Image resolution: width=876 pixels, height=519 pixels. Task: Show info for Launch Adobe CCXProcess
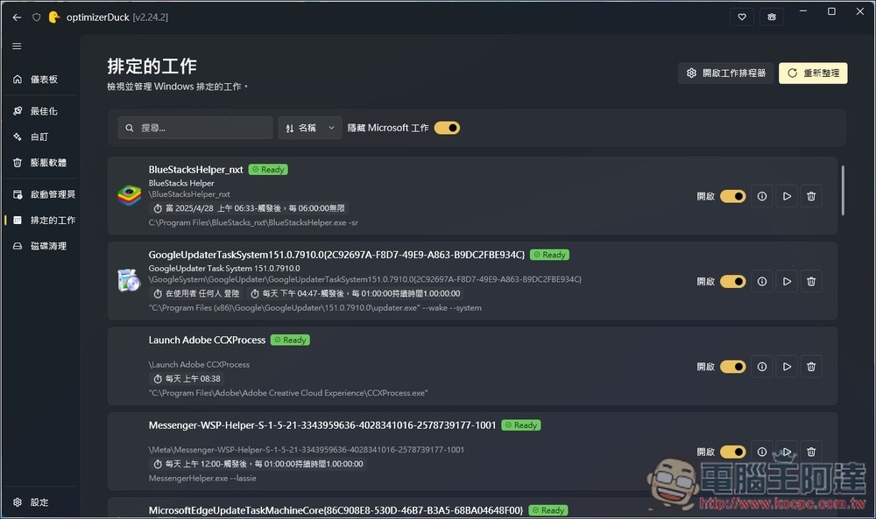click(x=762, y=367)
